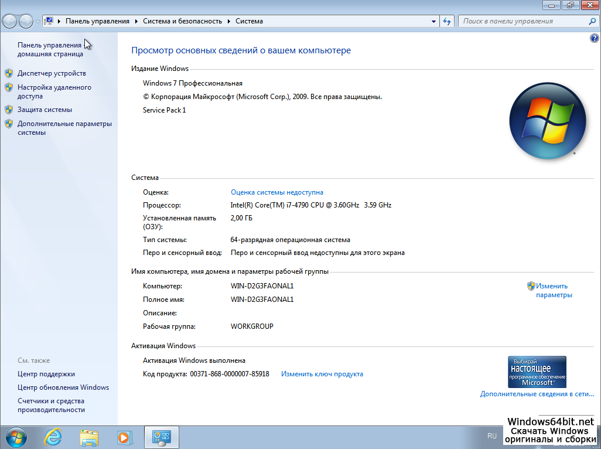
Task: Open Диспетчер устройств
Action: click(52, 73)
